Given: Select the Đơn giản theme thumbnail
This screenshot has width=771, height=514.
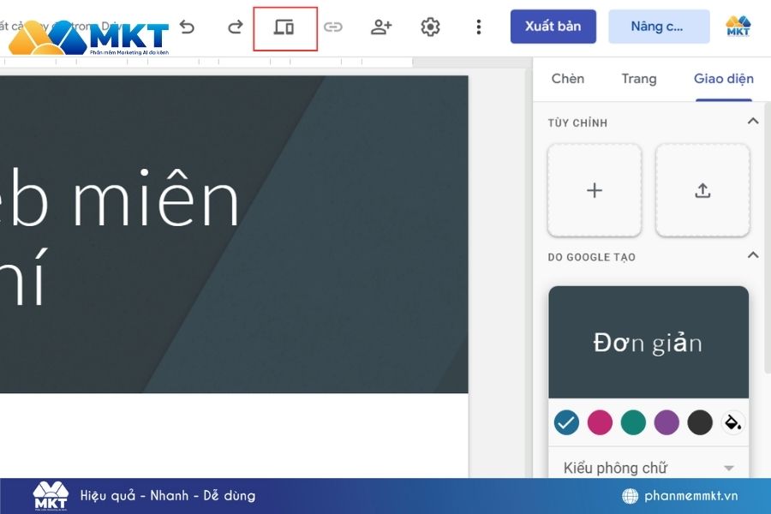Looking at the screenshot, I should (648, 343).
